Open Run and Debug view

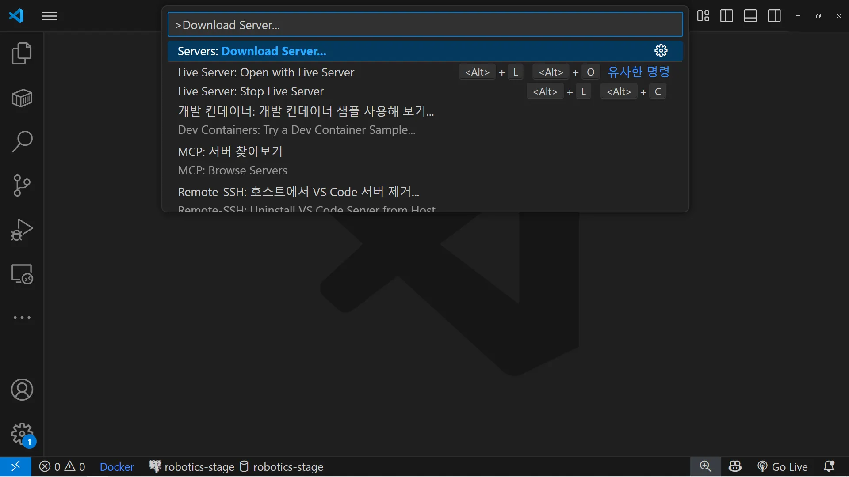(22, 230)
